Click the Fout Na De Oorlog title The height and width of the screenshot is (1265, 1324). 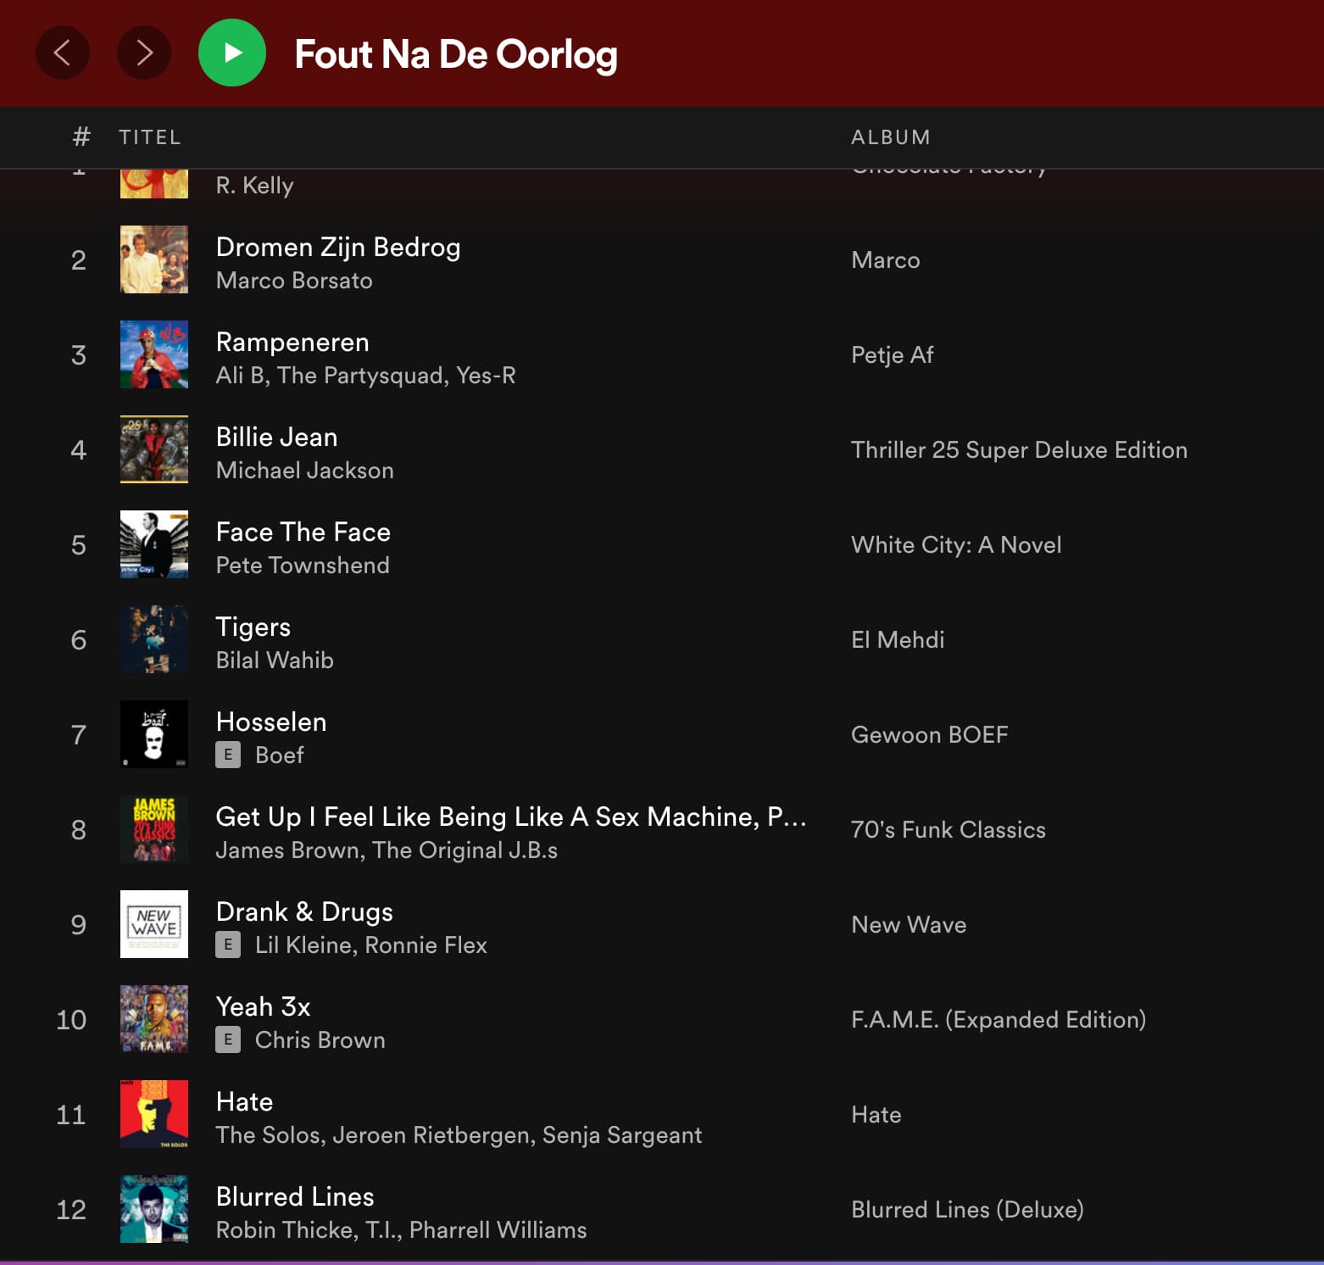point(456,54)
